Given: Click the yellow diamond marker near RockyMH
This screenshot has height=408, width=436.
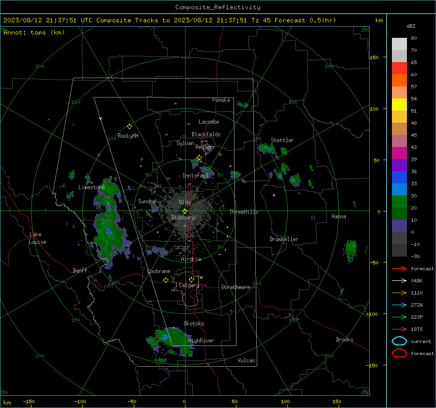Looking at the screenshot, I should pos(129,127).
